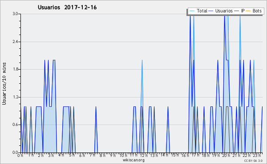Click the '6 h' x-axis label
Image resolution: width=267 pixels, height=164 pixels.
[x=82, y=156]
